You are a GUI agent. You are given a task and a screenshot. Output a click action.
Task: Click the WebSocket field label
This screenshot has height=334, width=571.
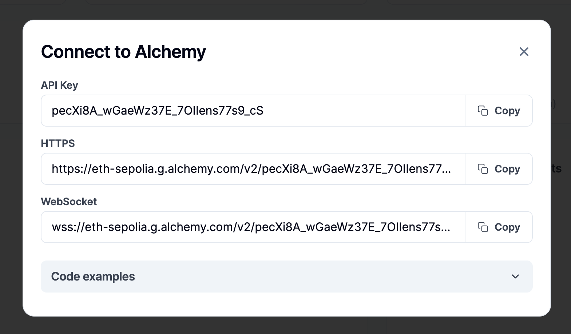(x=69, y=202)
